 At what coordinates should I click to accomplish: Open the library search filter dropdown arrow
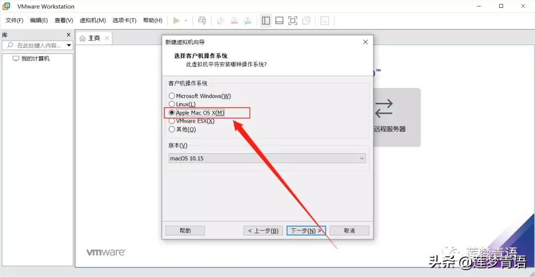(69, 45)
